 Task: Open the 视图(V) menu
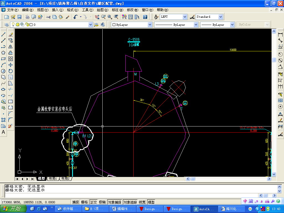point(42,10)
